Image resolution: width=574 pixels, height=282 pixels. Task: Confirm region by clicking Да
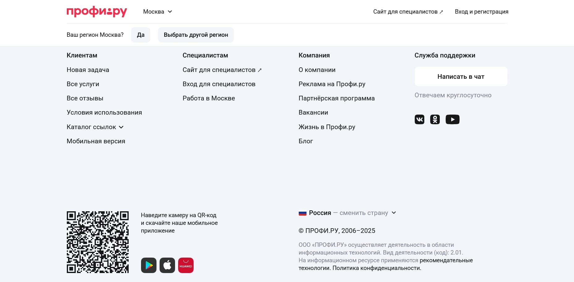[140, 35]
